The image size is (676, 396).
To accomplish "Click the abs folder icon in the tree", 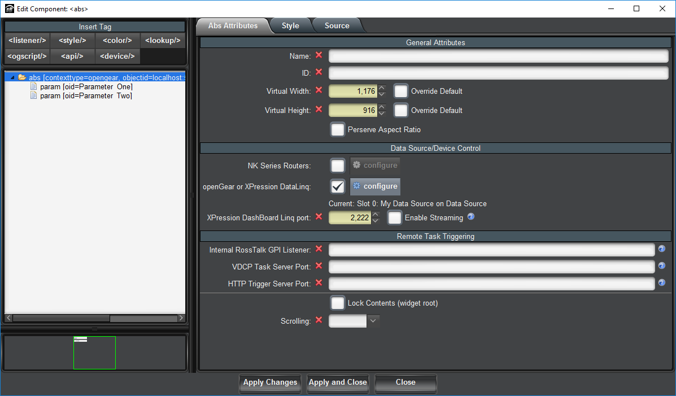I will [x=22, y=77].
